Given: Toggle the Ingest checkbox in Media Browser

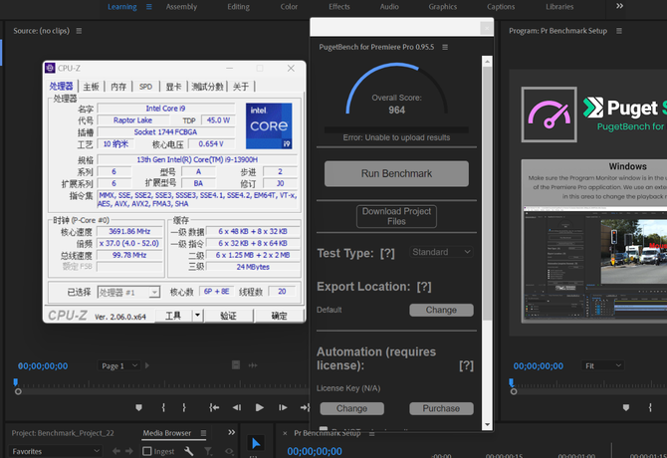Looking at the screenshot, I should 146,451.
